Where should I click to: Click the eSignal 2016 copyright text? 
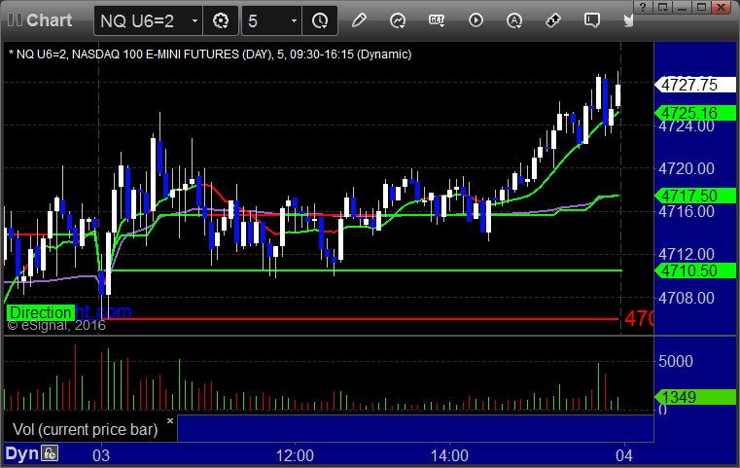click(56, 325)
